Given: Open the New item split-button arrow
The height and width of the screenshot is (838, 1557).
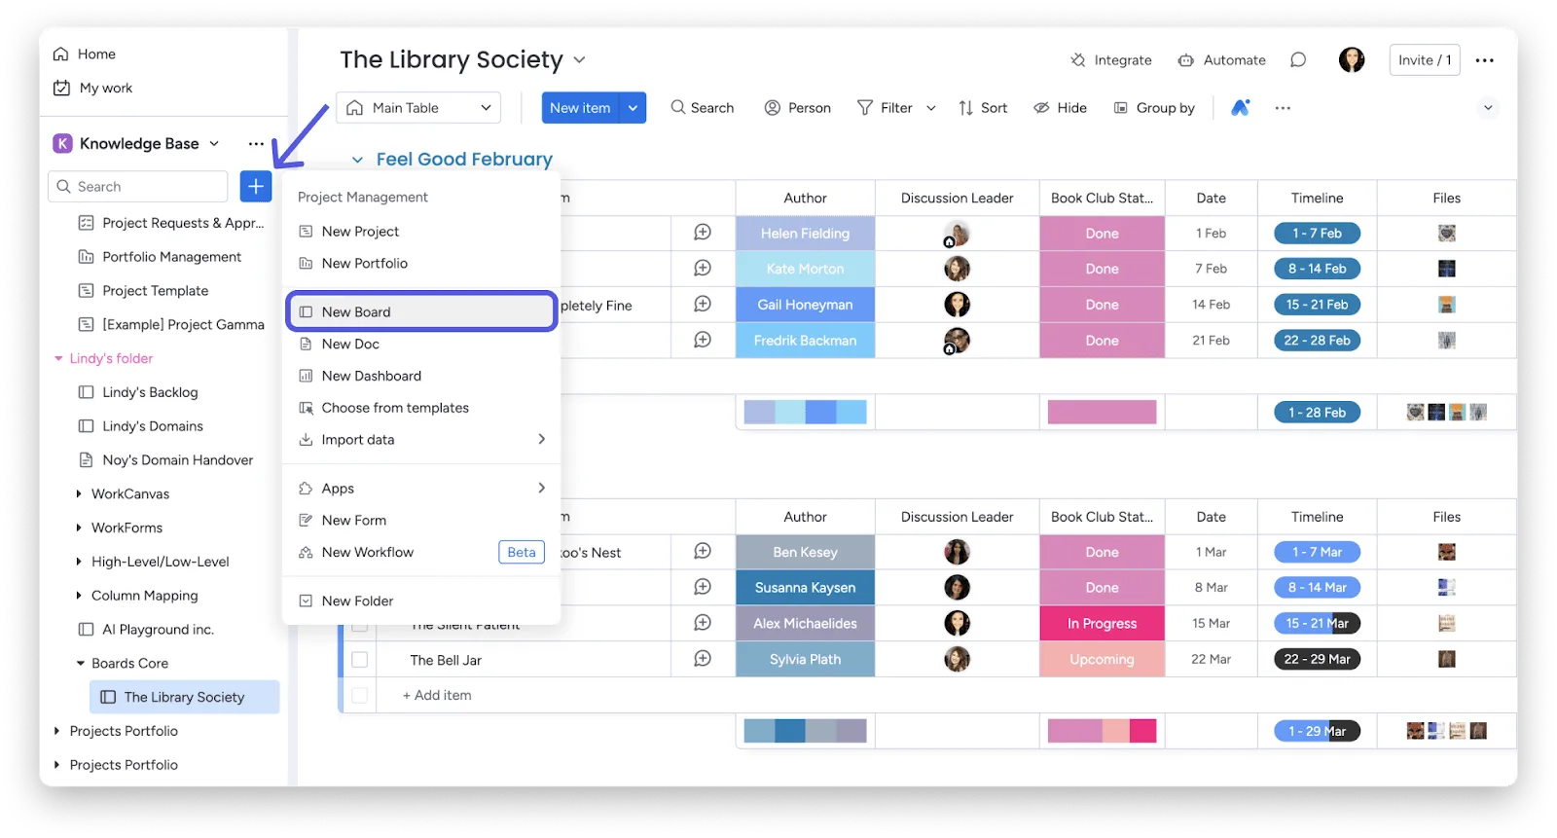Looking at the screenshot, I should click(x=633, y=108).
